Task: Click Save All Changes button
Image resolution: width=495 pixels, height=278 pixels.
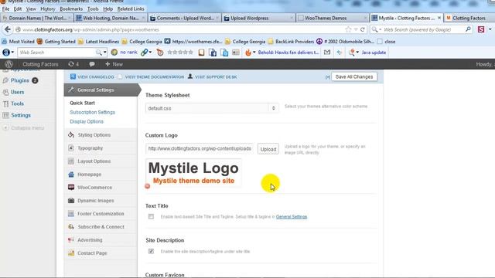Action: point(354,76)
